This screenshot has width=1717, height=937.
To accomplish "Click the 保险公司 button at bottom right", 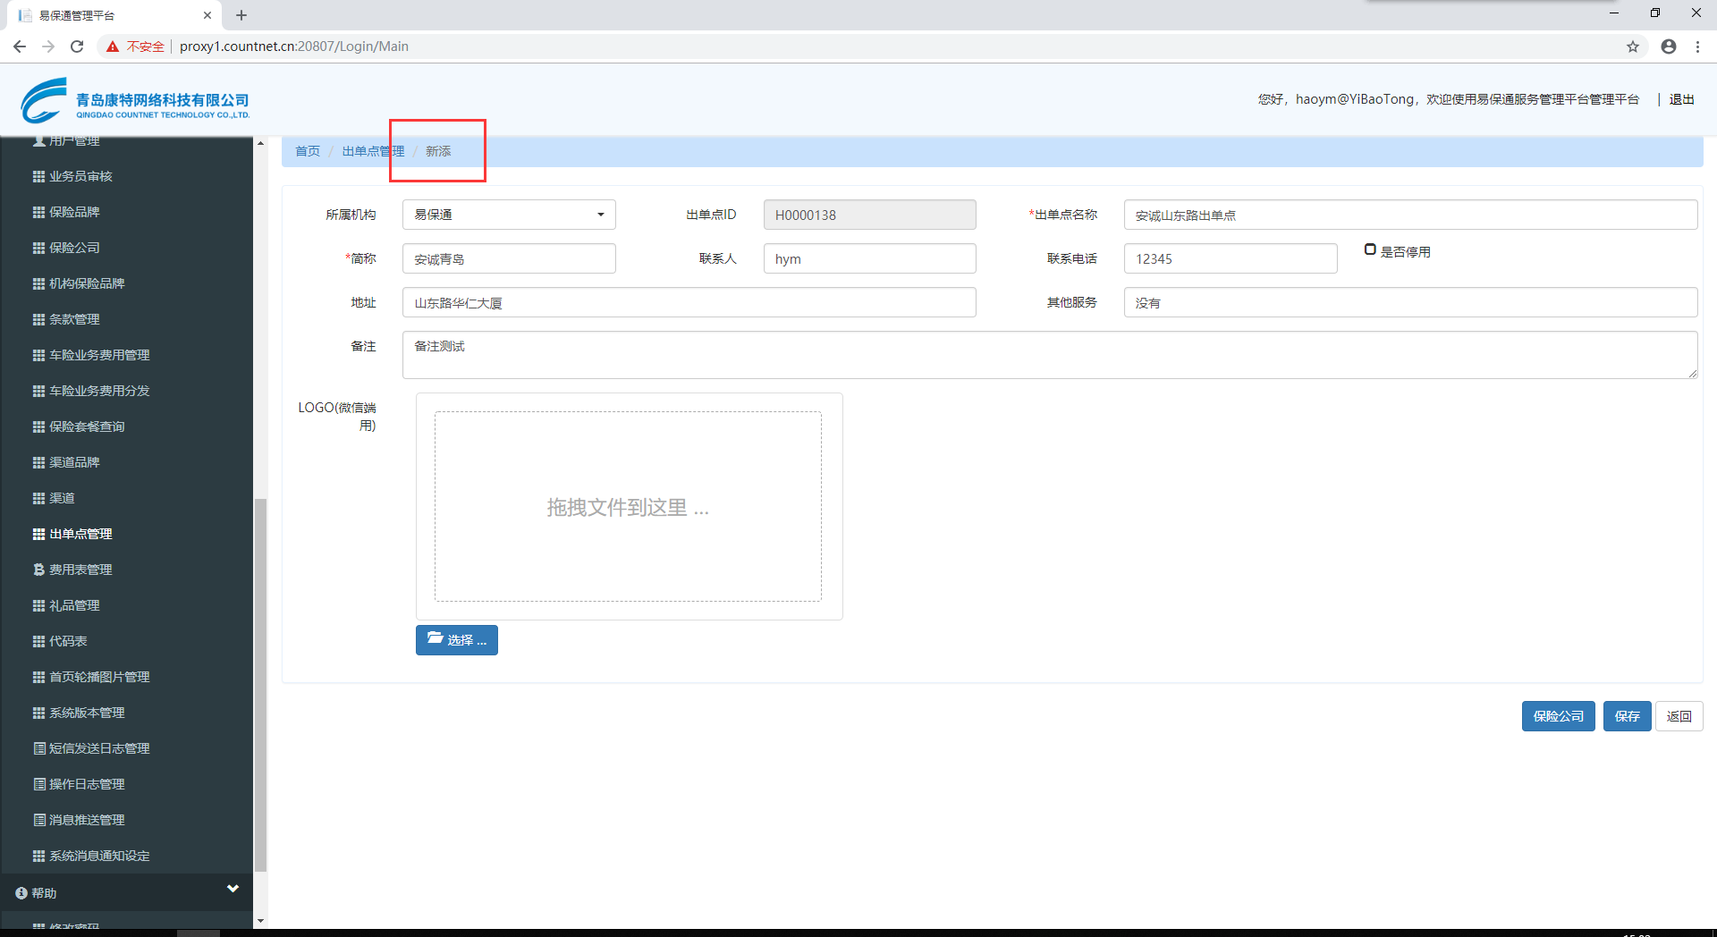I will coord(1558,716).
